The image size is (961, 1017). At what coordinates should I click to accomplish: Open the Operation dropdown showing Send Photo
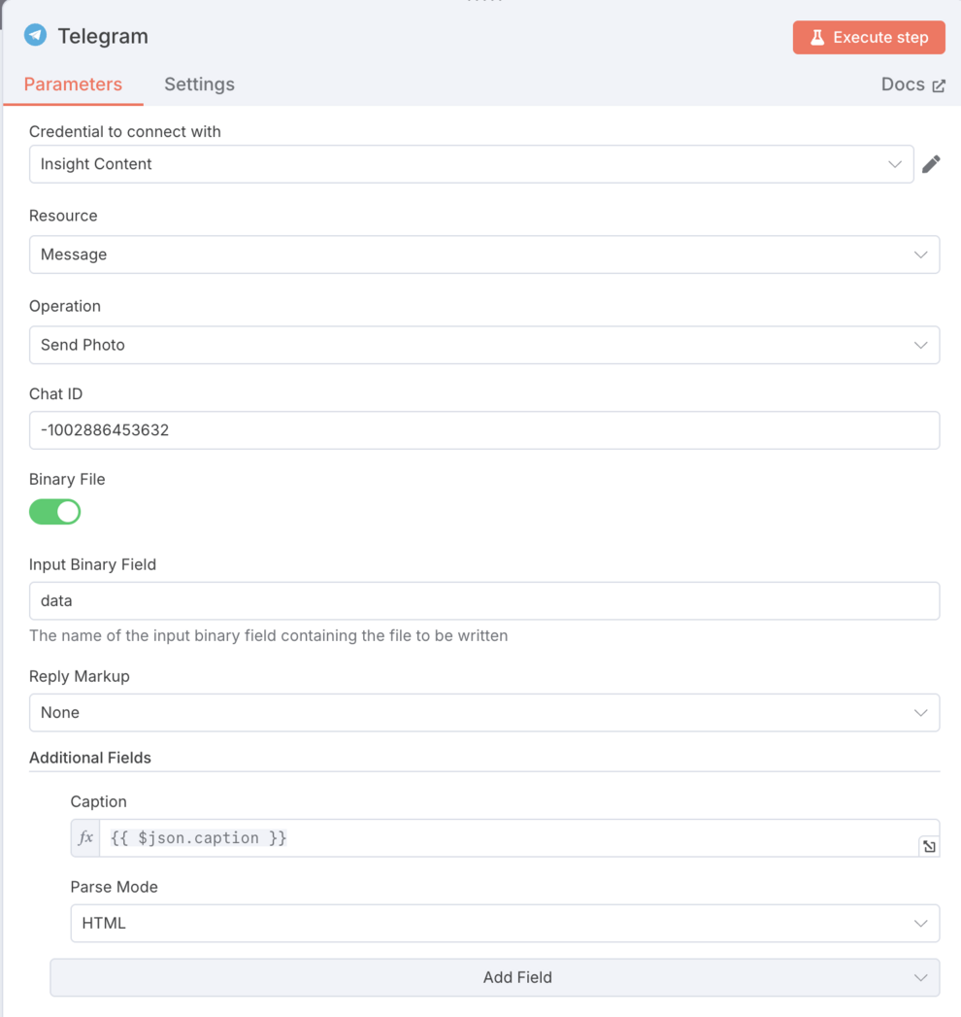pyautogui.click(x=483, y=345)
